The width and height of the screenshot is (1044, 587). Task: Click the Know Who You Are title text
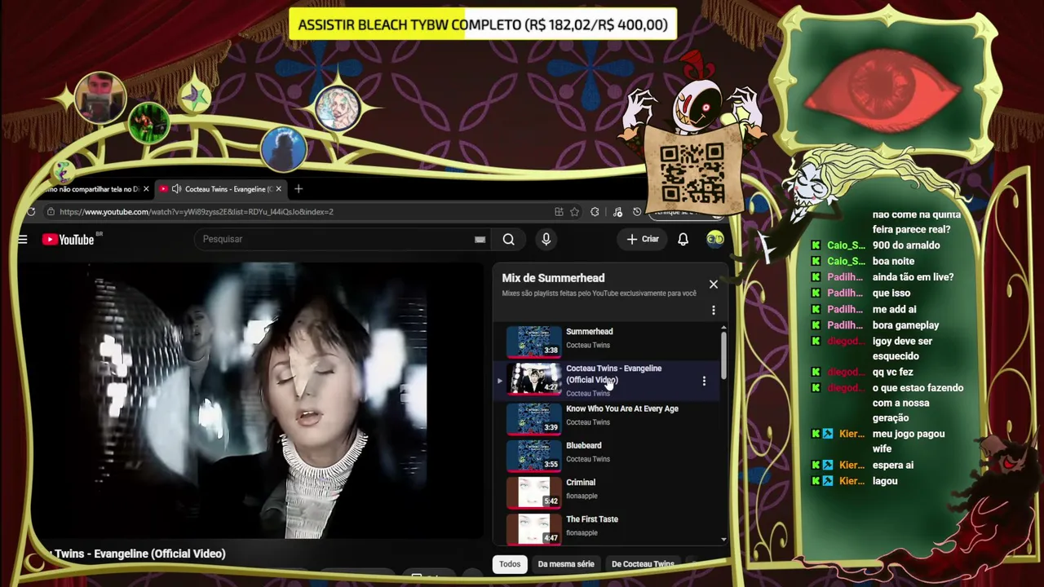(x=622, y=409)
